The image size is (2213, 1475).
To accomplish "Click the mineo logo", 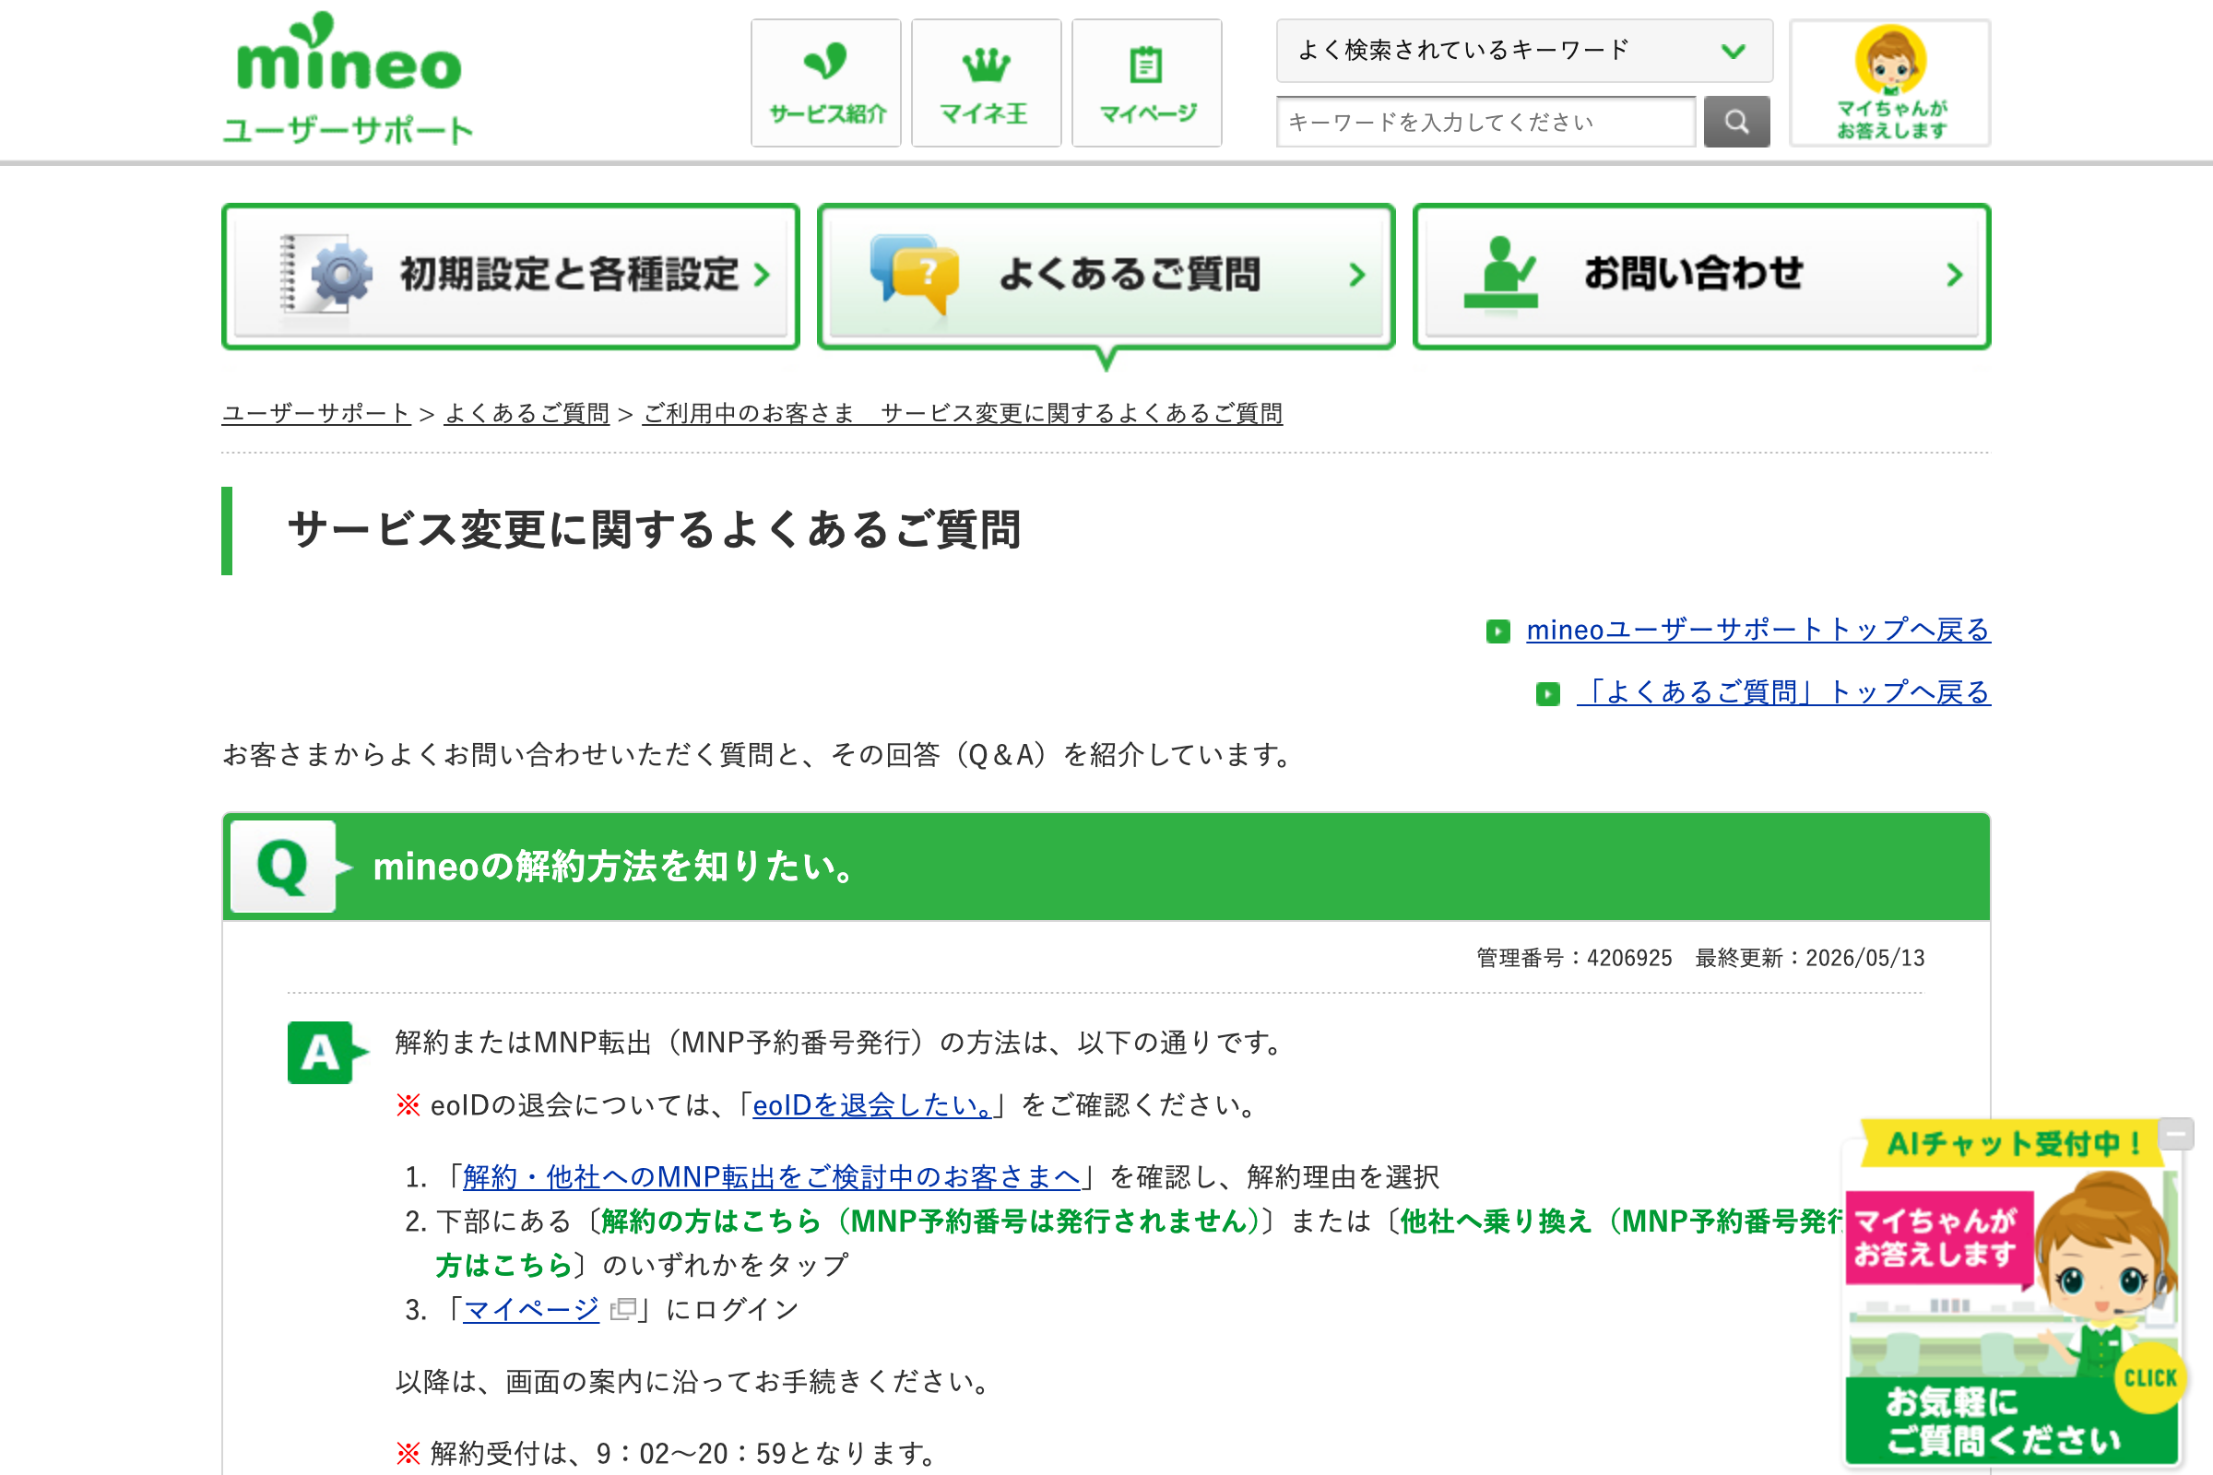I will coord(349,53).
